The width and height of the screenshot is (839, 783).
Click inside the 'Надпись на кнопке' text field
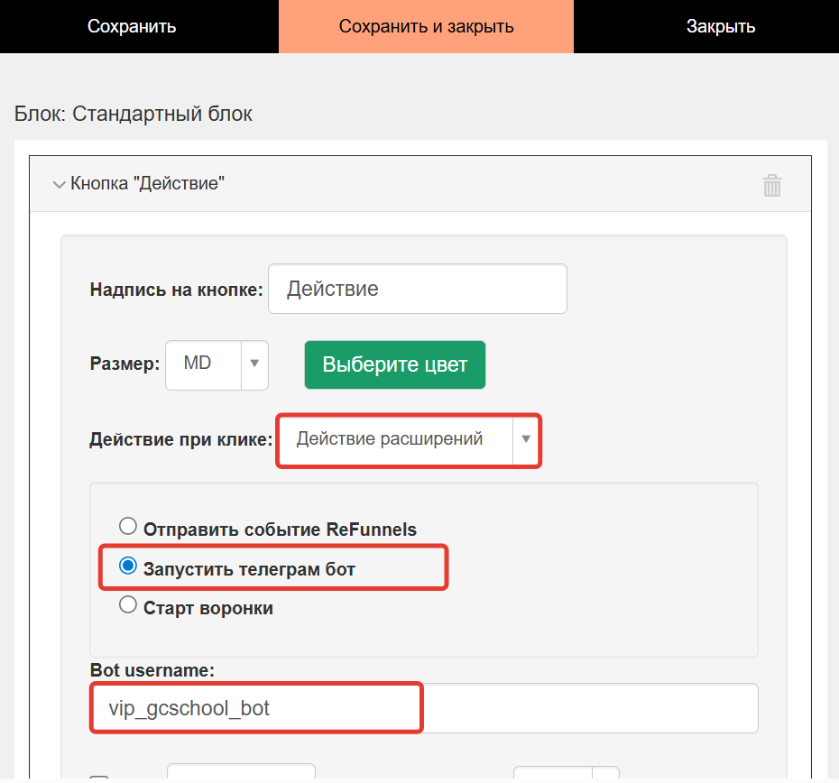tap(417, 288)
